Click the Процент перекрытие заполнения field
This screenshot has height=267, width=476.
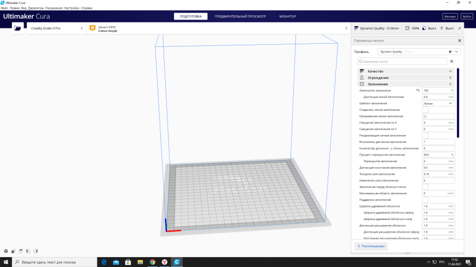click(x=438, y=155)
